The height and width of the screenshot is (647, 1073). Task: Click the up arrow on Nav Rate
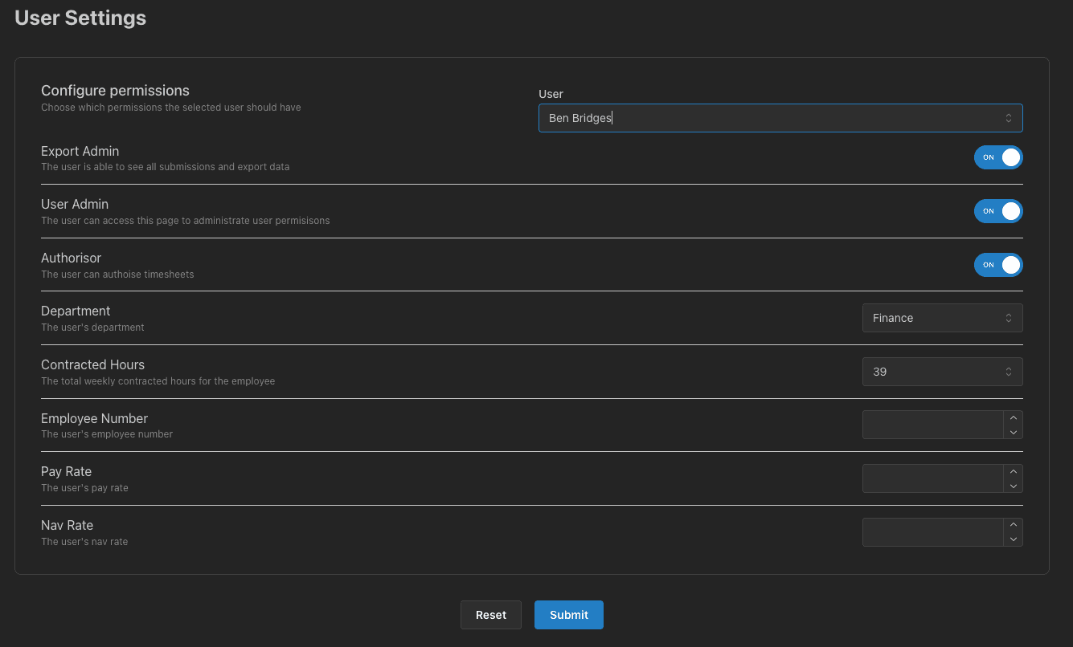point(1014,525)
